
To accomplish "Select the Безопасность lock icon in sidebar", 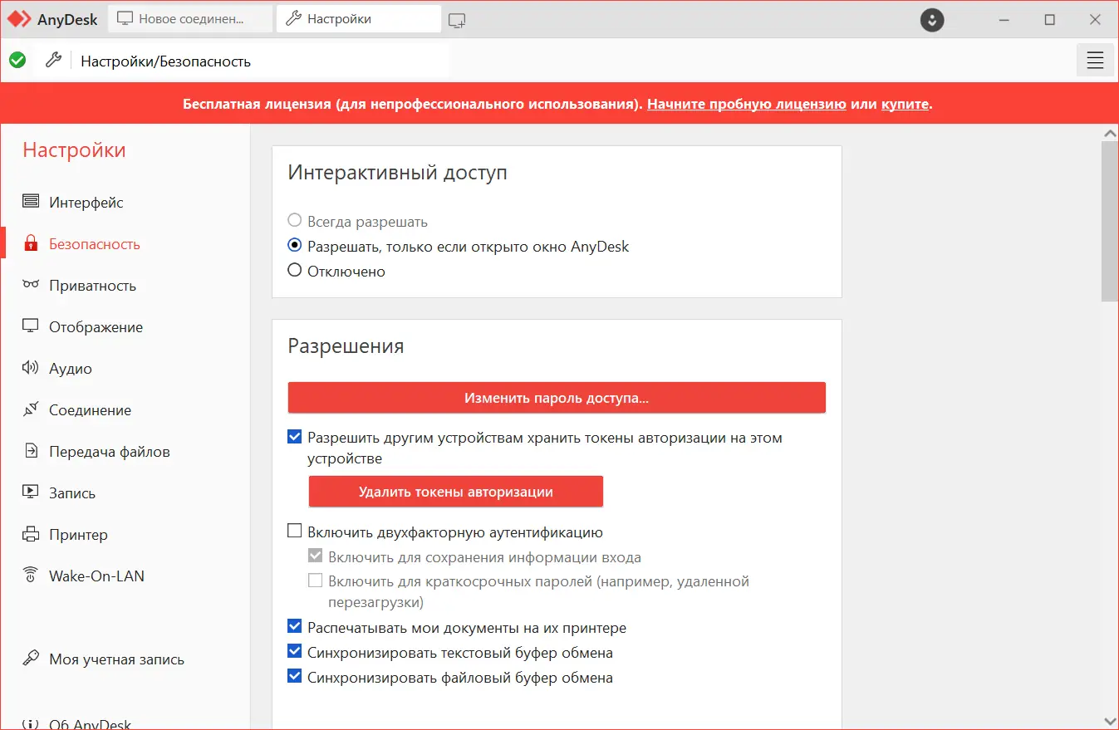I will tap(30, 243).
